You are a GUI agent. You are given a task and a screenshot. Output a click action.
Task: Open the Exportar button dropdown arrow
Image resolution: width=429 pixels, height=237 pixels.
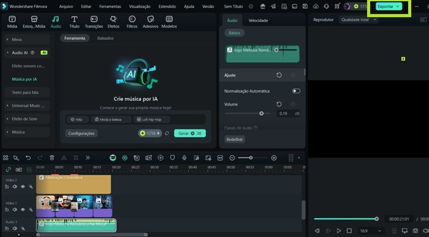click(x=398, y=6)
